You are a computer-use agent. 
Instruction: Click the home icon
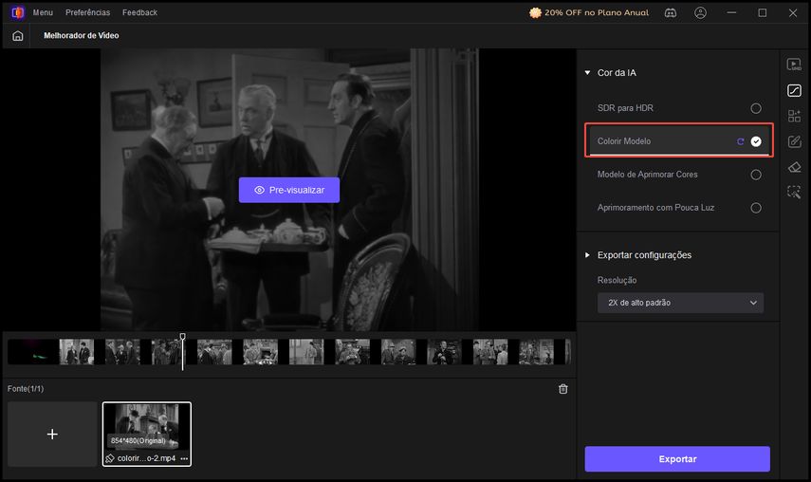point(18,36)
